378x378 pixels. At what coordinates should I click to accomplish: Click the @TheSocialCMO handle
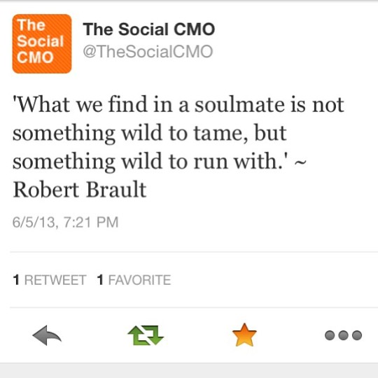(x=148, y=51)
